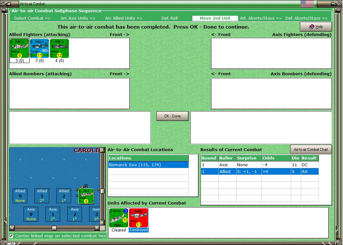The height and width of the screenshot is (245, 343).
Task: Click the map vertical scrollbar thumb
Action: (x=102, y=191)
